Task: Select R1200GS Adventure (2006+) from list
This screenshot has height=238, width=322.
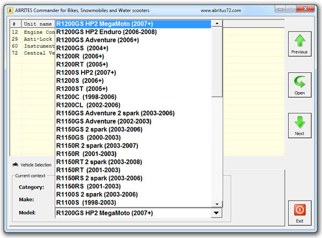Action: 97,40
